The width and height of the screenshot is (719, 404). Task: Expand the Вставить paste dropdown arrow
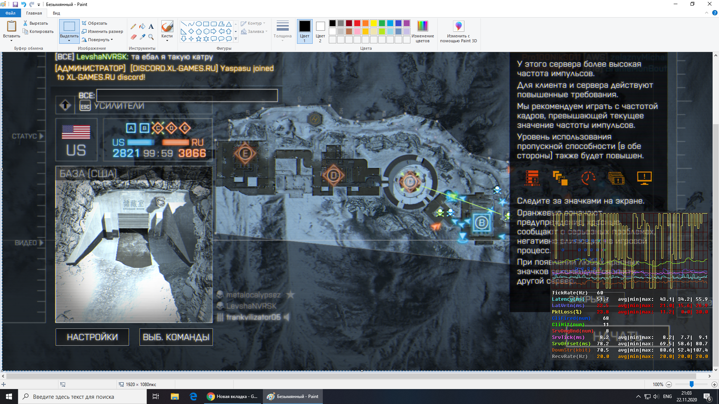pyautogui.click(x=12, y=40)
